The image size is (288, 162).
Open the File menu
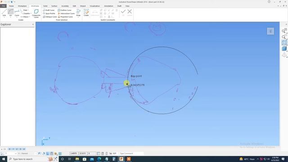(3, 6)
